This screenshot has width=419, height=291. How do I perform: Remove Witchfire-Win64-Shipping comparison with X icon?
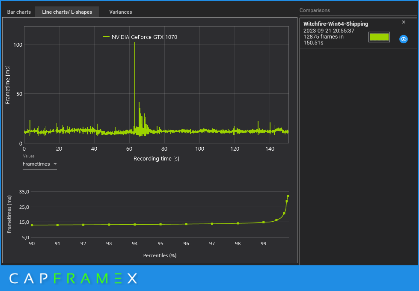pos(404,22)
